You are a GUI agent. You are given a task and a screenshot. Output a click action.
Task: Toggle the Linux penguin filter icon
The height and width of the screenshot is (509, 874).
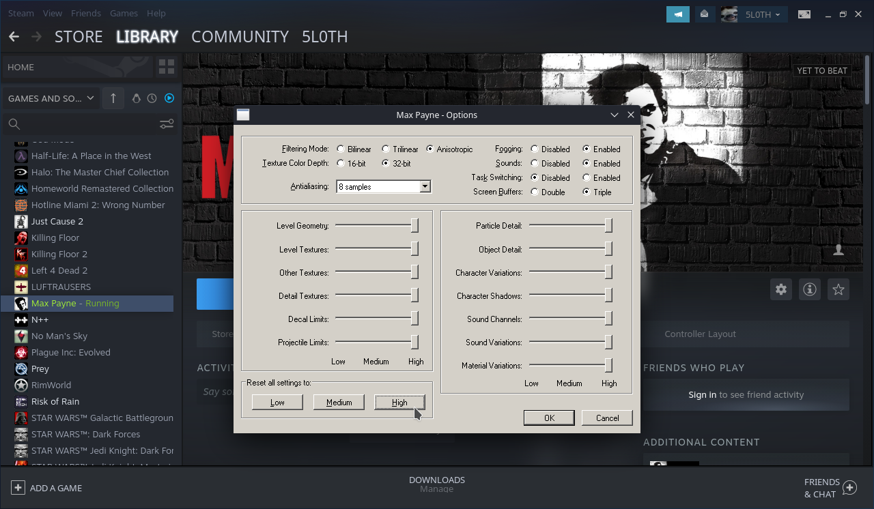click(137, 98)
